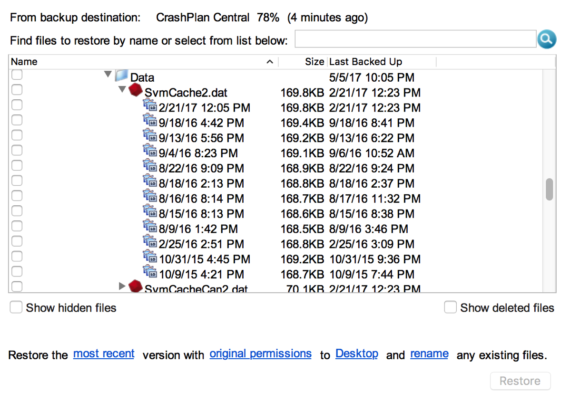Enable Show deleted files checkbox
This screenshot has height=401, width=570.
pos(450,308)
